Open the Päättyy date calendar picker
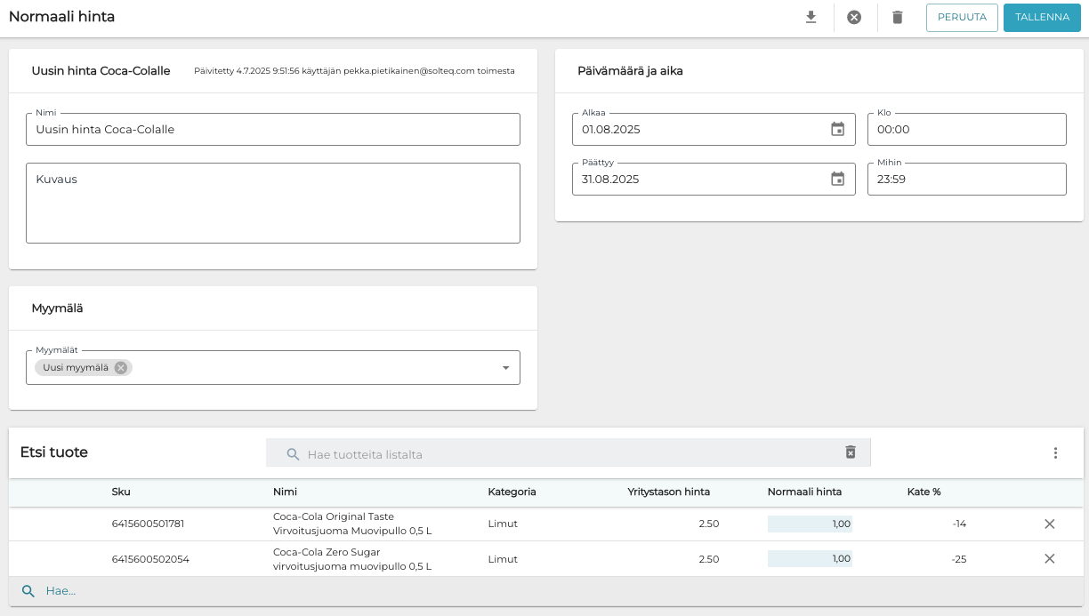 (837, 180)
